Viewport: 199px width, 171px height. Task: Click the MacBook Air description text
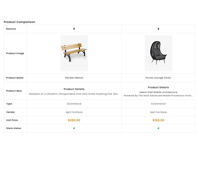coord(74,94)
